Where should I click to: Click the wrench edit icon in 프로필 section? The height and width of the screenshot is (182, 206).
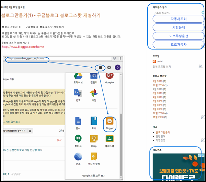(x=201, y=66)
